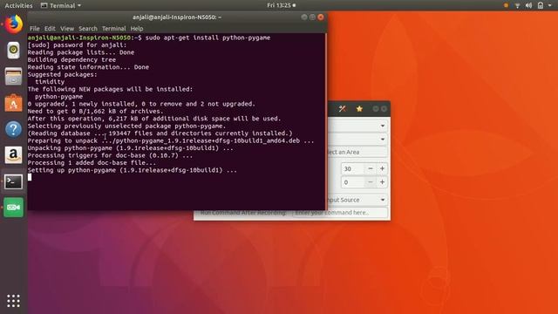558x314 pixels.
Task: Increase the value 30 with plus button
Action: [x=382, y=168]
